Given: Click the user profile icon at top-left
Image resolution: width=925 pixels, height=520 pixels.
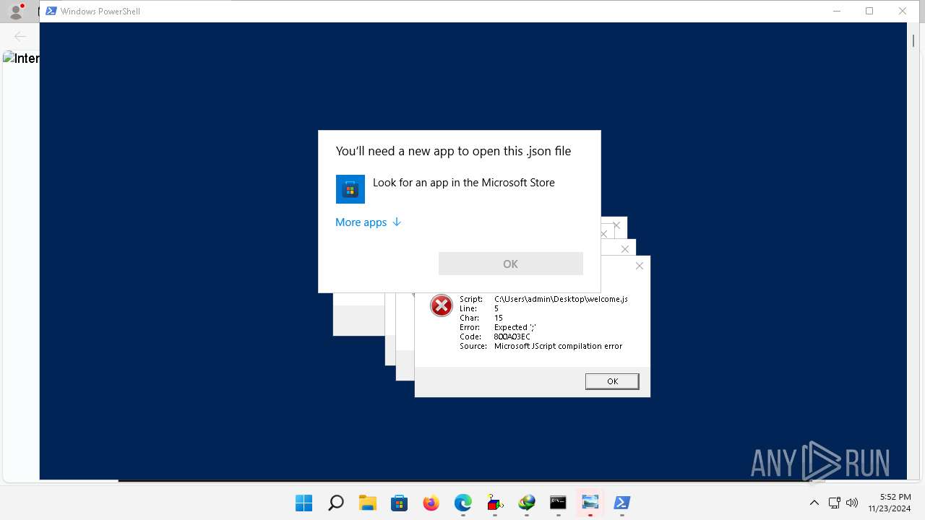Looking at the screenshot, I should pos(16,11).
